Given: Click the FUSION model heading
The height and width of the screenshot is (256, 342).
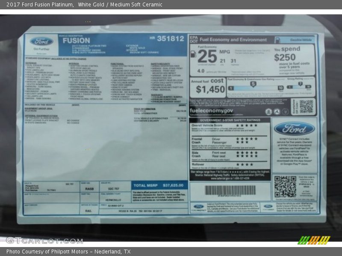Looking at the screenshot, I should tap(76, 41).
